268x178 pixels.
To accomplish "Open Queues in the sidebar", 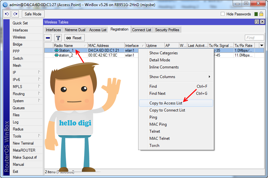I will click(x=26, y=108).
